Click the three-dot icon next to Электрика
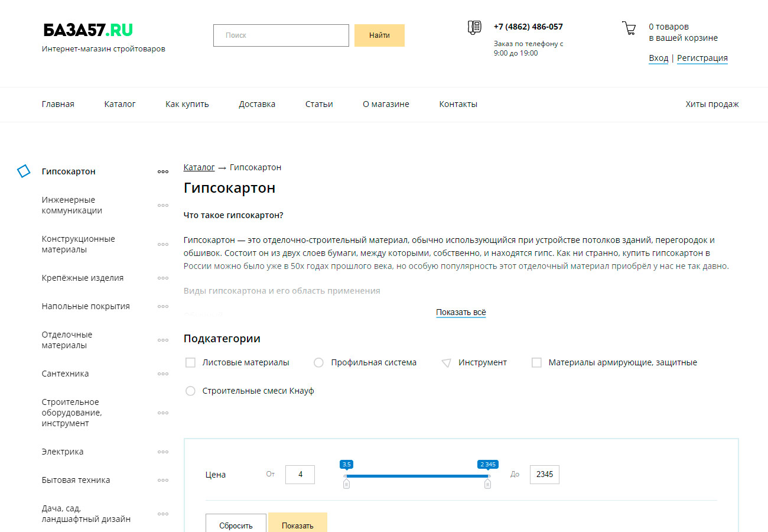This screenshot has height=532, width=768. [x=163, y=452]
